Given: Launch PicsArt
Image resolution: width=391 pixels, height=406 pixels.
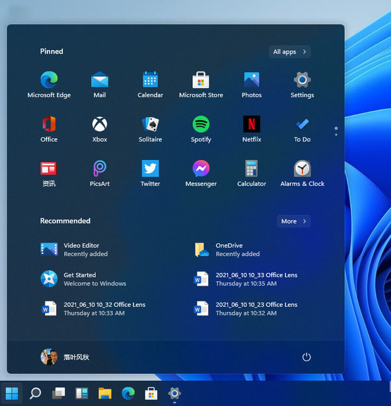Looking at the screenshot, I should click(100, 173).
